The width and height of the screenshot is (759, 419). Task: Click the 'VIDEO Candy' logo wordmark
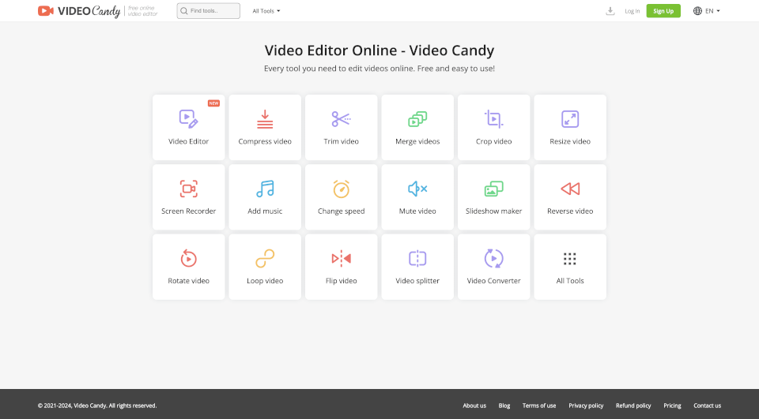pyautogui.click(x=89, y=11)
